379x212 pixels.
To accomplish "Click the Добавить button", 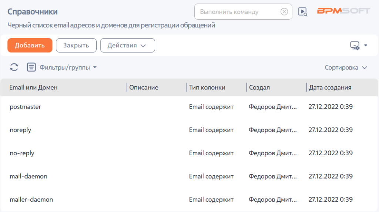I will click(x=30, y=45).
